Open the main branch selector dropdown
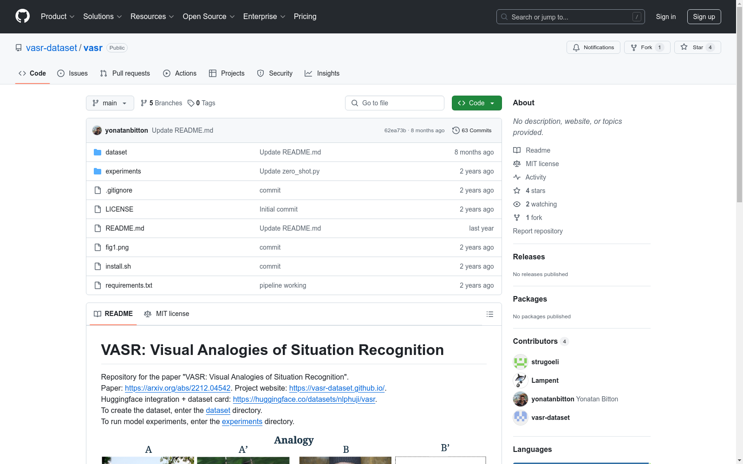The height and width of the screenshot is (464, 743). (x=110, y=103)
